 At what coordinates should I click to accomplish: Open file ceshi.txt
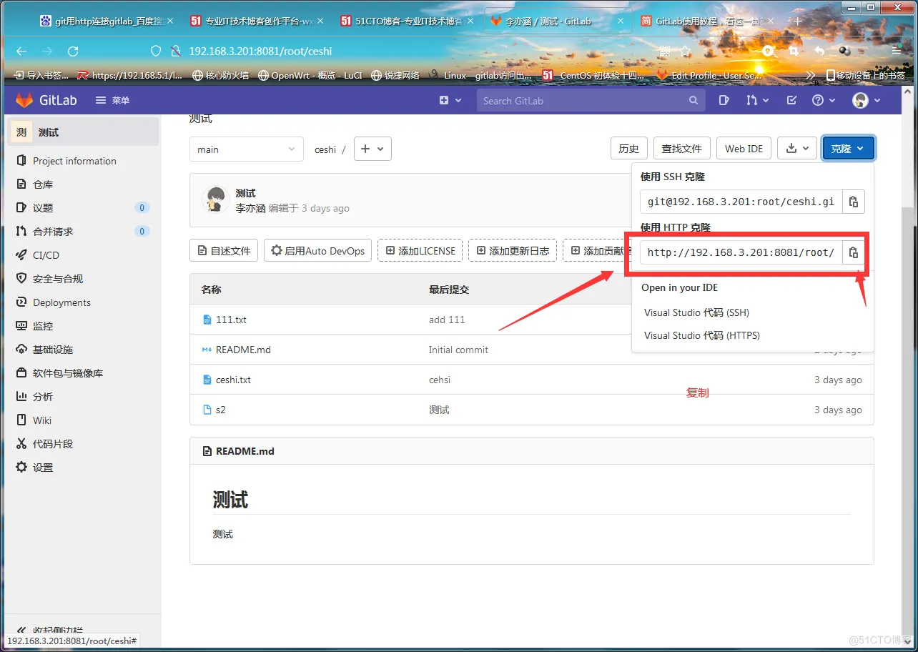(x=233, y=380)
